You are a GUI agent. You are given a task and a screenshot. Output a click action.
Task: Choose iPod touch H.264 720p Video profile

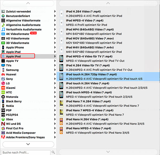(x=108, y=77)
